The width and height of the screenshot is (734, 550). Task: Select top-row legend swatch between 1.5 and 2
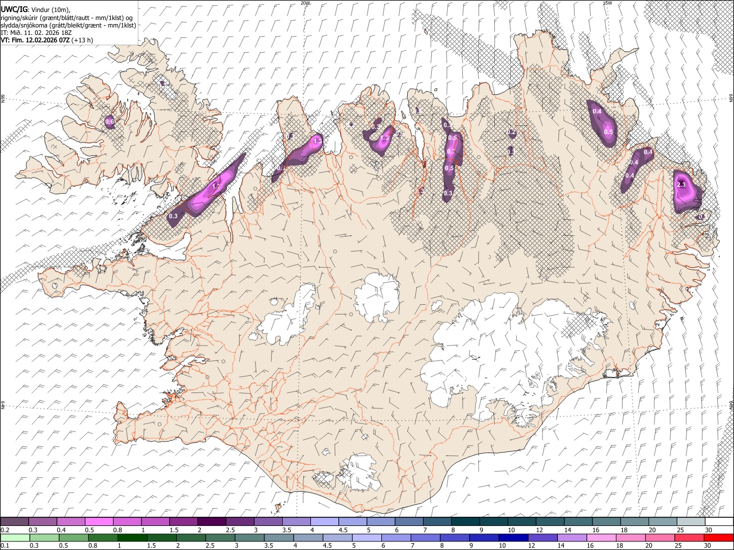[183, 521]
